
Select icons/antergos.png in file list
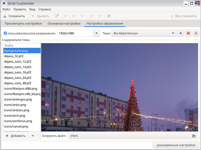coord(22,99)
